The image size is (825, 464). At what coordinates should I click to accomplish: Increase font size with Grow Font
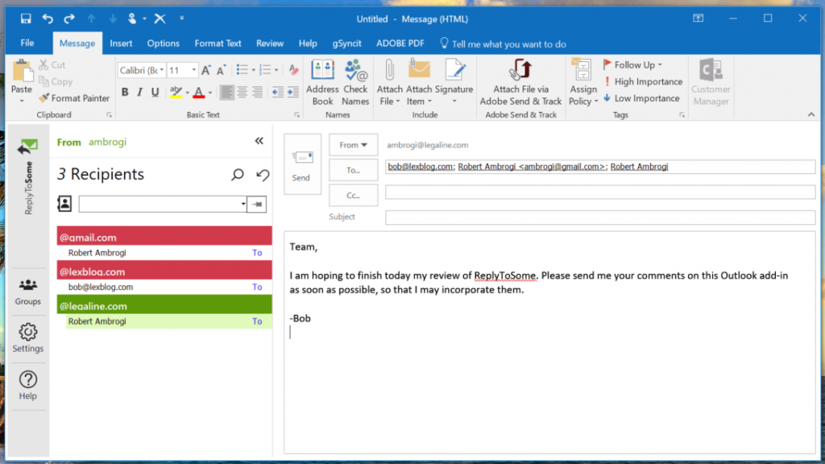click(206, 70)
